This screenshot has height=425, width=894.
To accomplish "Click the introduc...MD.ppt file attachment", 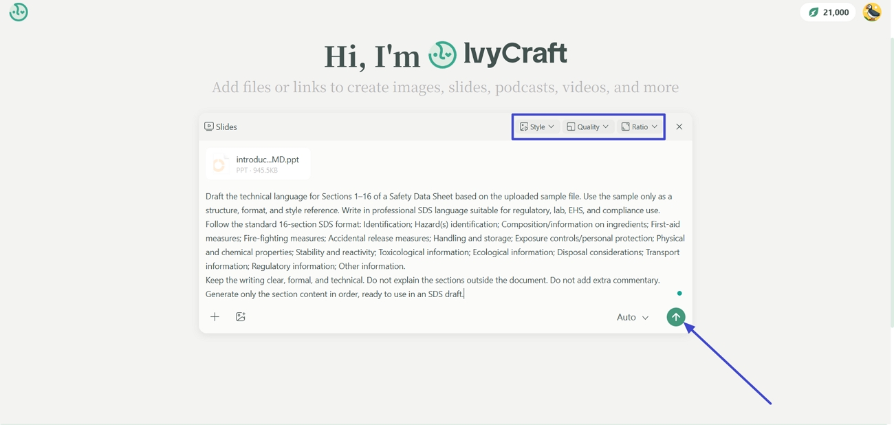I will pos(258,164).
